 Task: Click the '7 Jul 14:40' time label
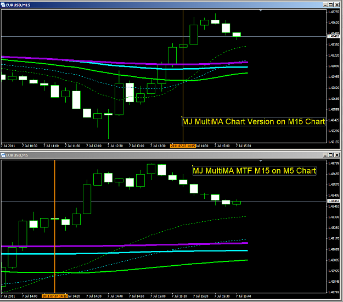(x=115, y=296)
